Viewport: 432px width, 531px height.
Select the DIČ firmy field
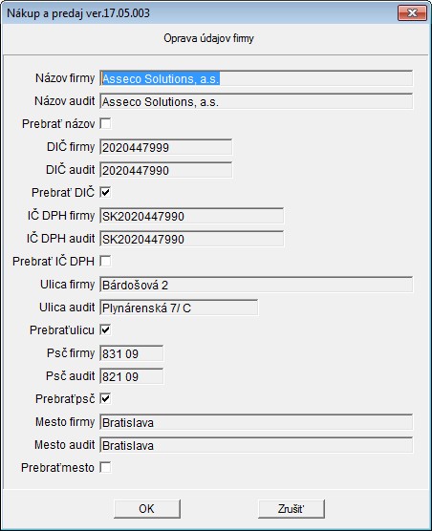(166, 147)
